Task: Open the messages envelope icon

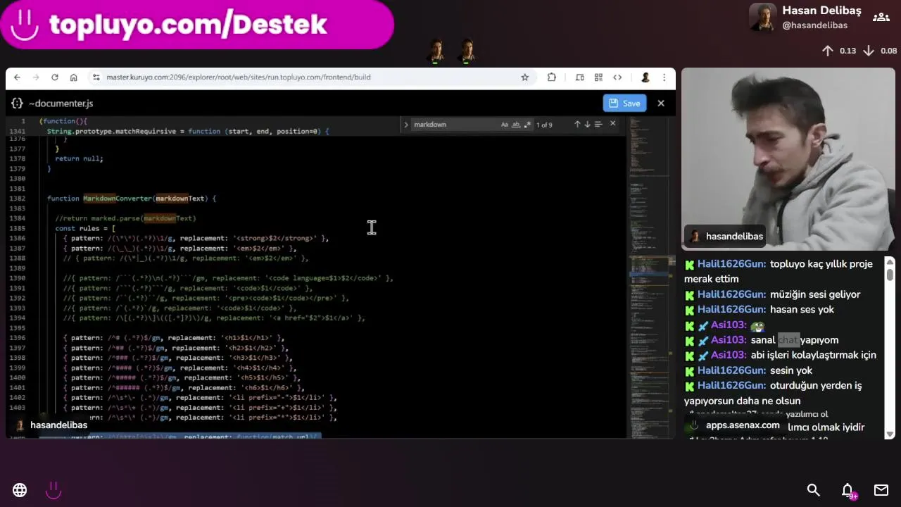Action: 881,490
